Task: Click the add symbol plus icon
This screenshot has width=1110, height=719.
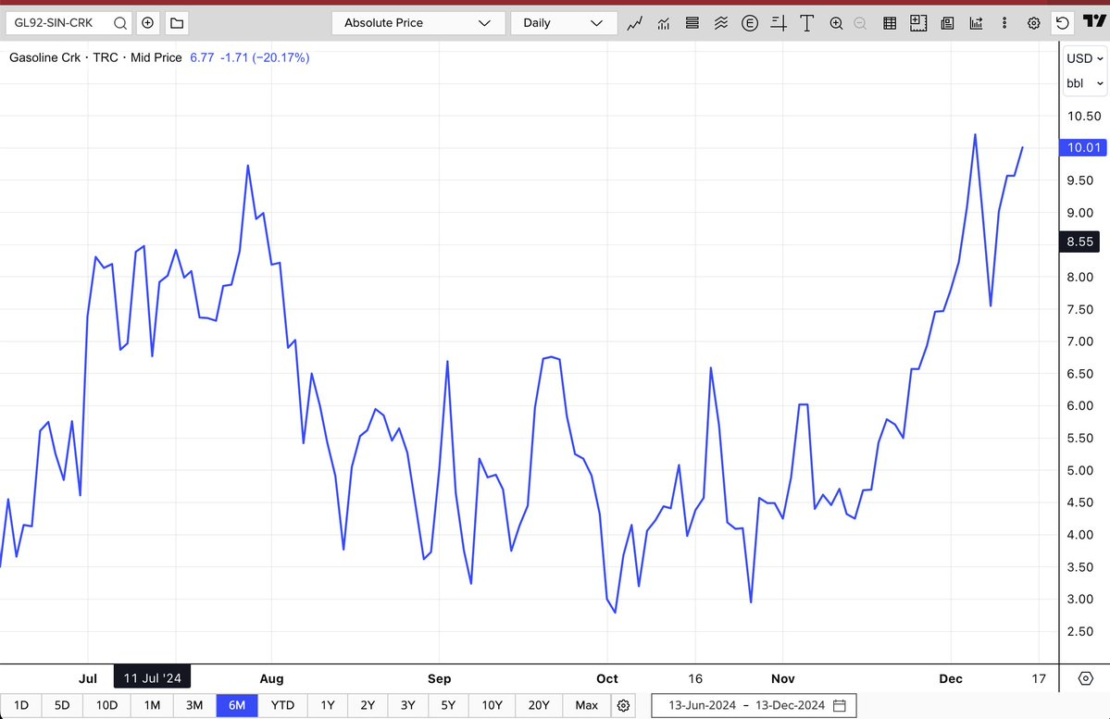Action: pyautogui.click(x=148, y=23)
